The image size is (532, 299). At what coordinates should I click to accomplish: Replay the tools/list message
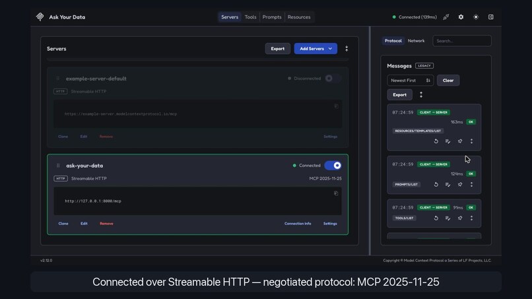click(x=436, y=218)
